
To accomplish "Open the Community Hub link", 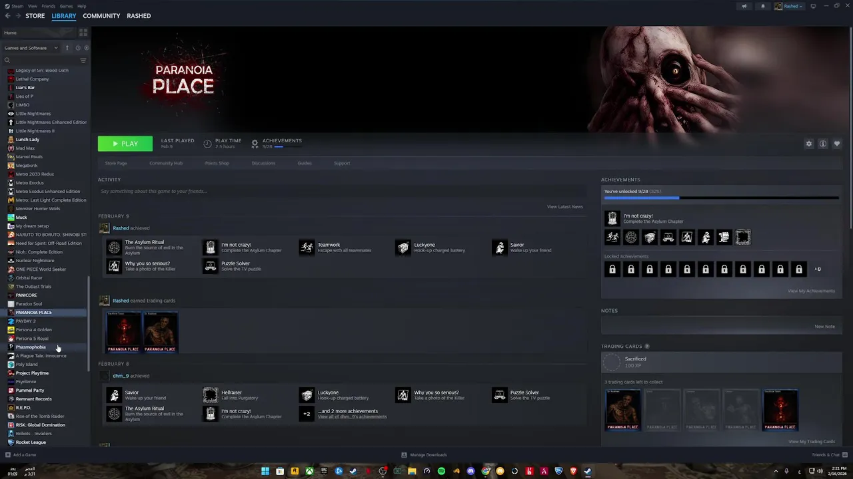I will point(166,163).
